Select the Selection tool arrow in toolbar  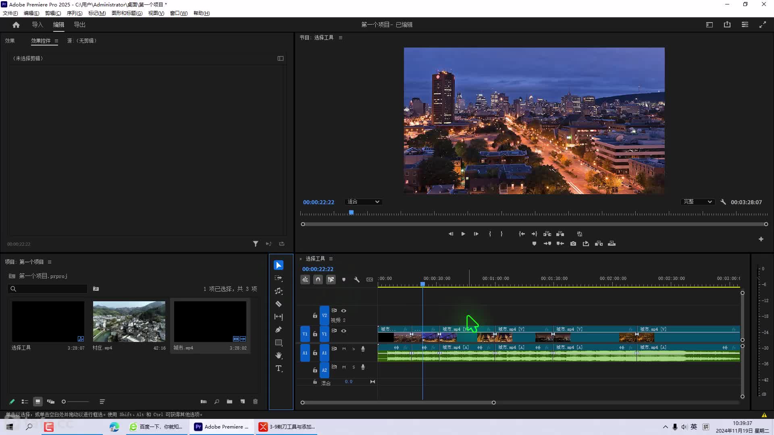coord(279,265)
